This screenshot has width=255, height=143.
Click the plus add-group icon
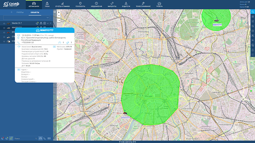12,12
